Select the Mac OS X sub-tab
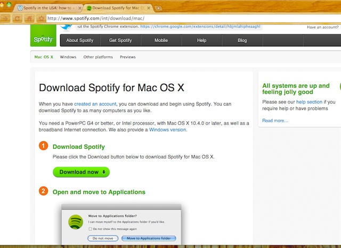The image size is (341, 248). (44, 57)
